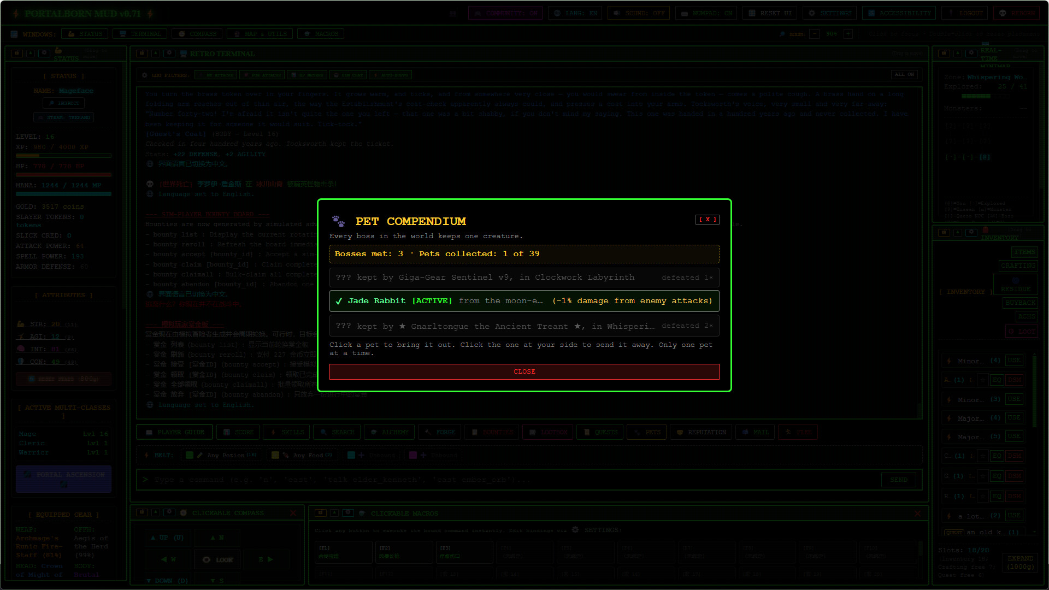
Task: Increase zoom with the plus button
Action: (x=848, y=34)
